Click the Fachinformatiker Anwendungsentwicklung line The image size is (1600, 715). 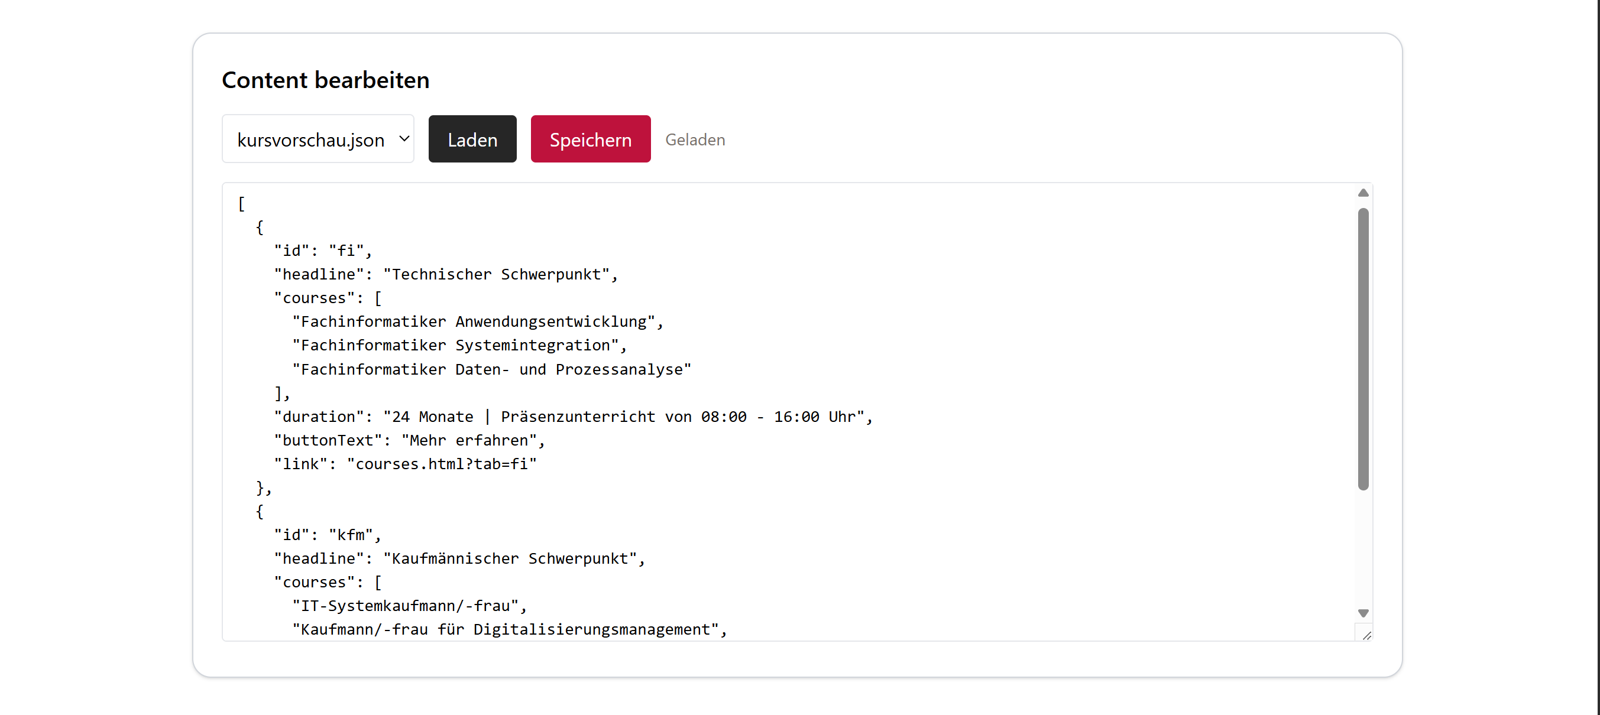[477, 321]
